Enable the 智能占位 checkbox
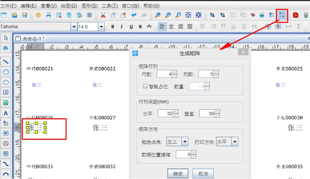 click(x=145, y=86)
